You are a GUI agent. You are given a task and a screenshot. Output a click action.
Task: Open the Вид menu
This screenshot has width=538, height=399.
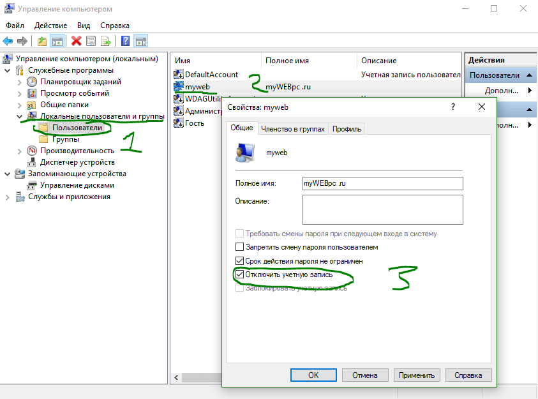tap(84, 26)
